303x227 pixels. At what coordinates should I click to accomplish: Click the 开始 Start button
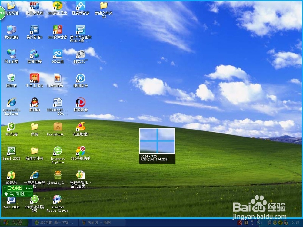14,222
